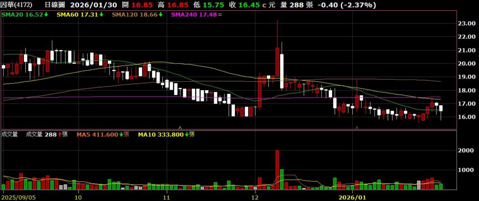The height and width of the screenshot is (201, 479).
Task: Click the tallest red volume bar in December
Action: point(277,169)
